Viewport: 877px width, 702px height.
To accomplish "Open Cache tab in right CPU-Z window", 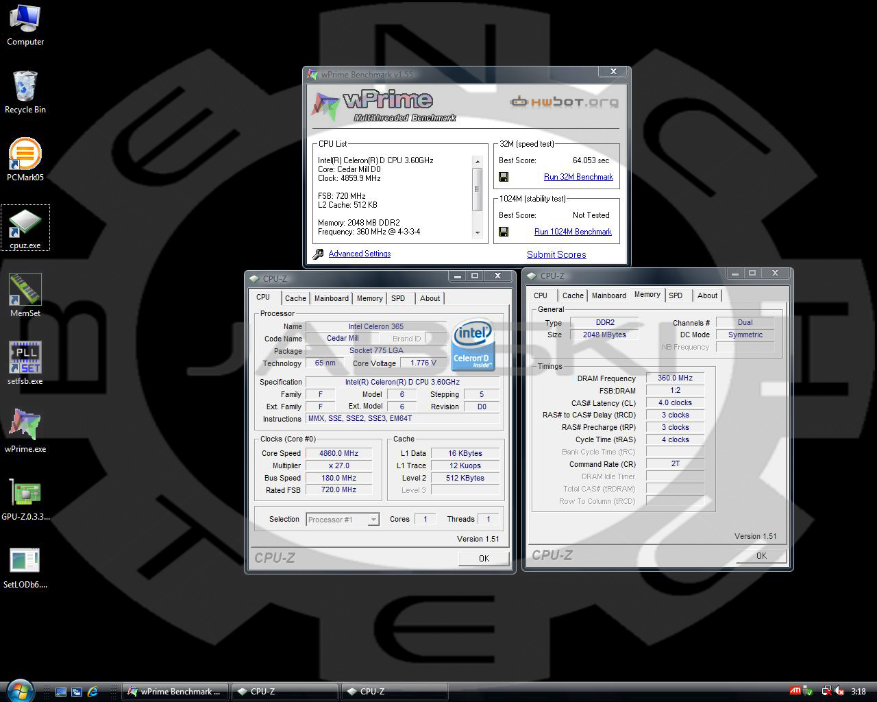I will pos(573,295).
